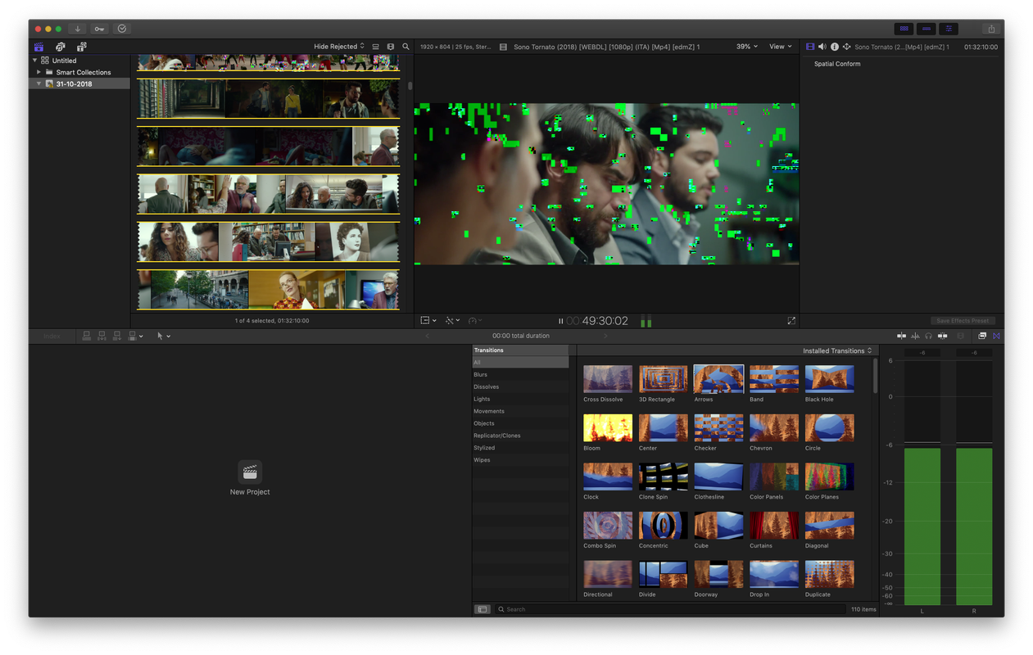Image resolution: width=1033 pixels, height=655 pixels.
Task: Toggle the Browser panel button
Action: pos(904,29)
